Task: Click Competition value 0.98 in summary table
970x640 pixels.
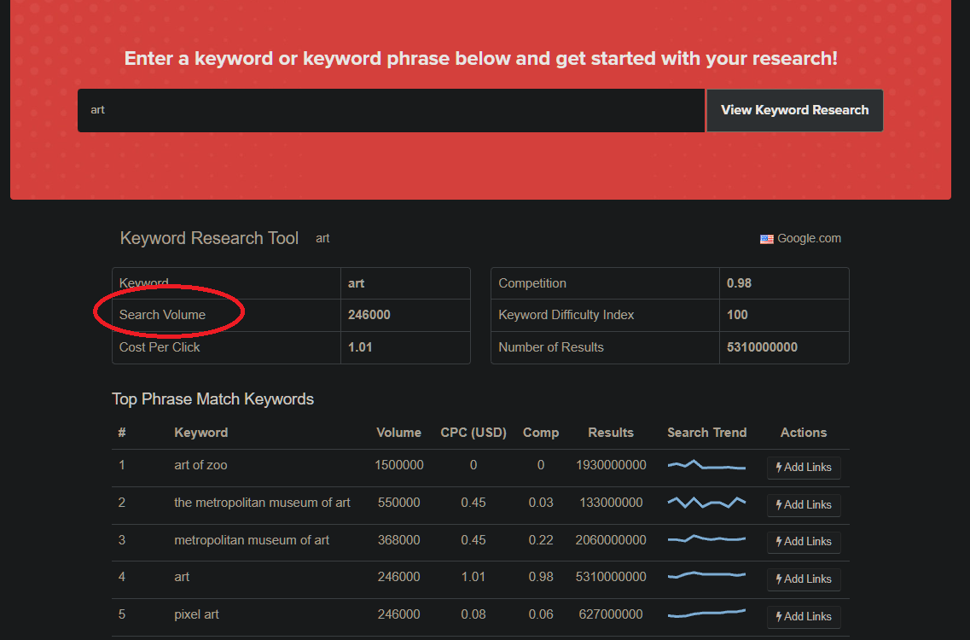Action: [740, 282]
